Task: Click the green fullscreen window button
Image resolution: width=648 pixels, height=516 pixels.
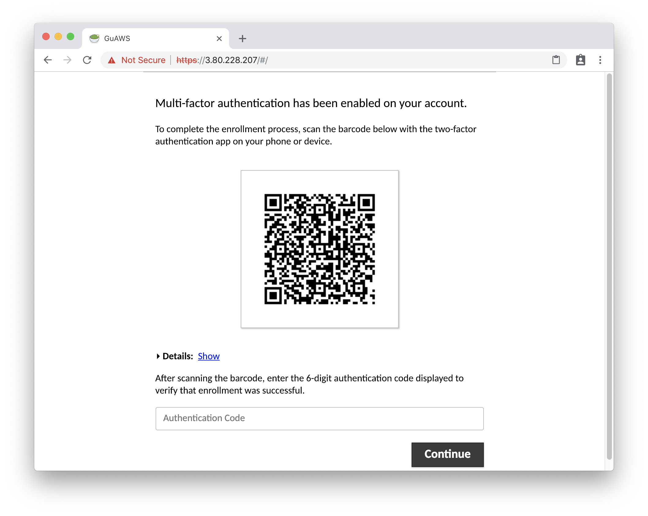Action: pyautogui.click(x=70, y=37)
